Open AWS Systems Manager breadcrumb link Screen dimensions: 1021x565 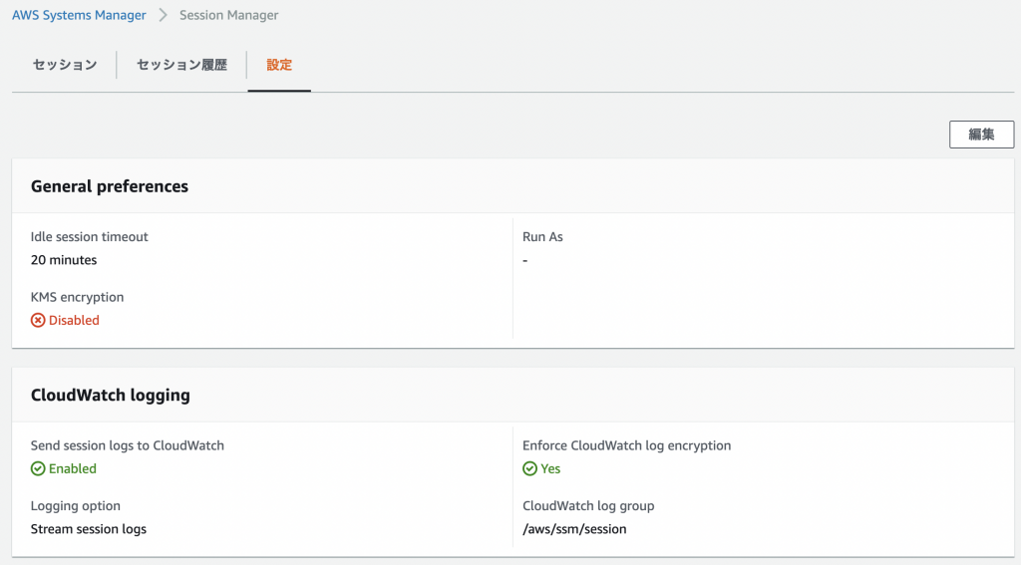coord(79,15)
